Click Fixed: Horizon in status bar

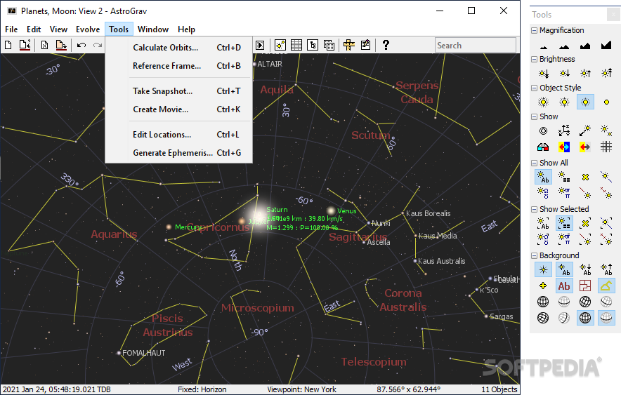pyautogui.click(x=202, y=389)
